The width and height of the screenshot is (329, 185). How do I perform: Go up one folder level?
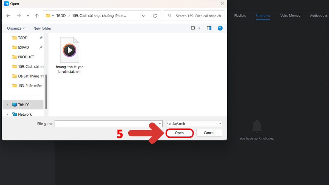pos(37,16)
